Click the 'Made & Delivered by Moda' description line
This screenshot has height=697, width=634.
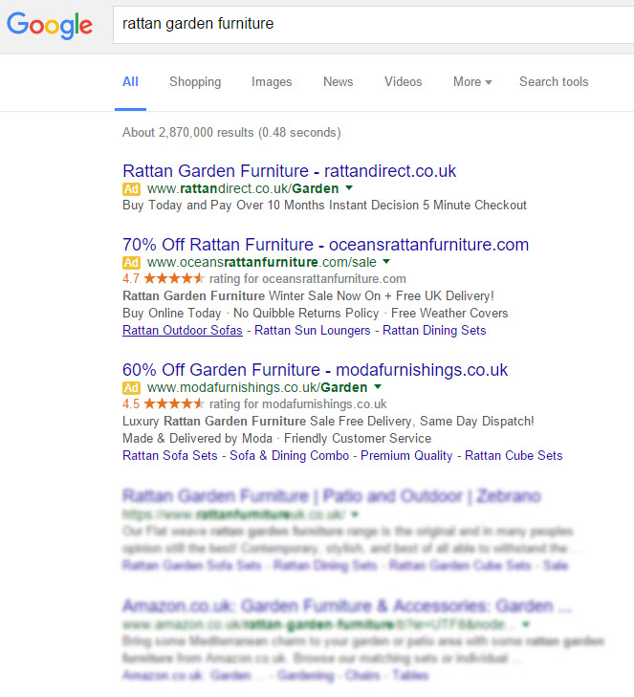pos(197,438)
